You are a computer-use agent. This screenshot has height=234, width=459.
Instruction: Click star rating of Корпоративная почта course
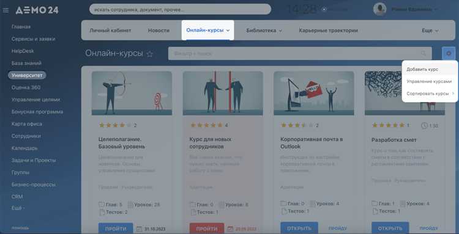[x=297, y=125]
